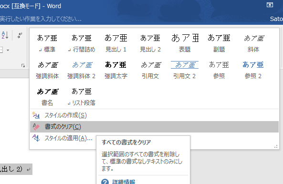Click the heading text ending in 出し 2)
283x184 pixels.
pos(11,169)
